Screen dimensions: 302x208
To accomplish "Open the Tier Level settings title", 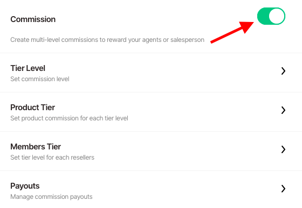I will tap(28, 68).
